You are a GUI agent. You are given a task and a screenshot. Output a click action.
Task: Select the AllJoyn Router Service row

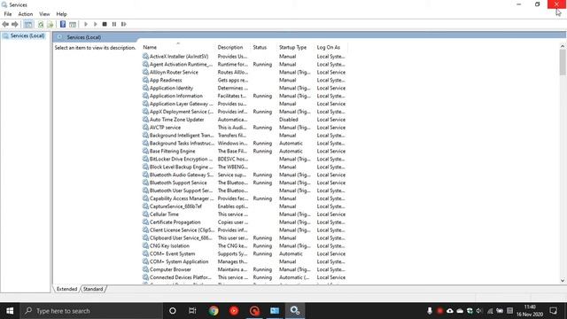coord(245,73)
